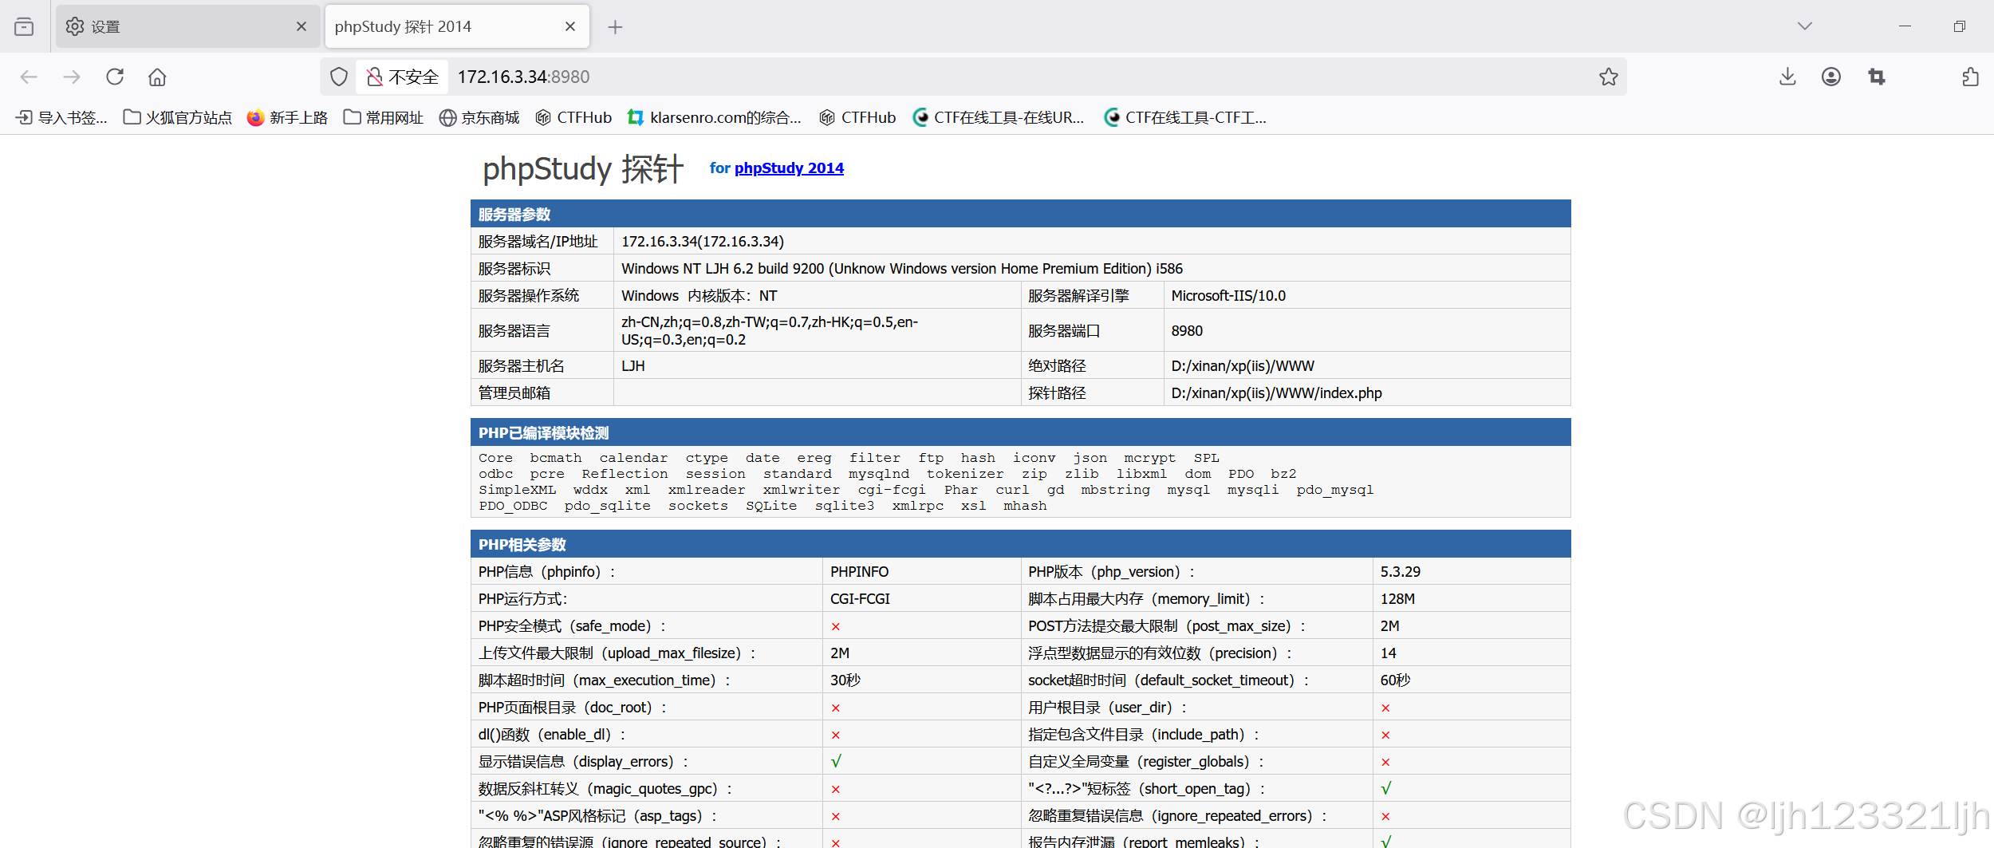Open the klarsenro.com bookmark
This screenshot has width=1994, height=848.
point(715,117)
